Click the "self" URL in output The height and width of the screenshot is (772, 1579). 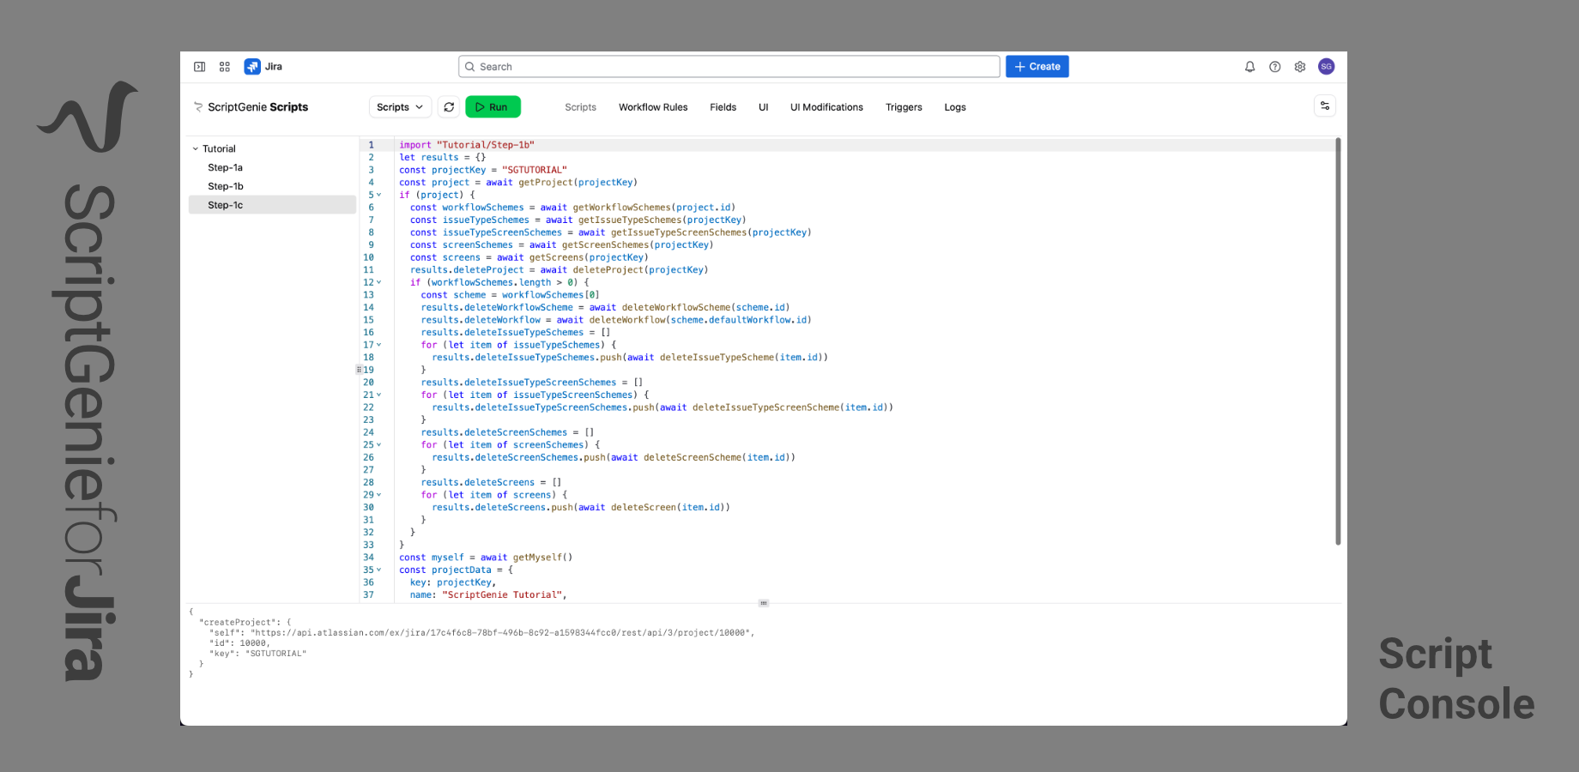[x=502, y=633]
